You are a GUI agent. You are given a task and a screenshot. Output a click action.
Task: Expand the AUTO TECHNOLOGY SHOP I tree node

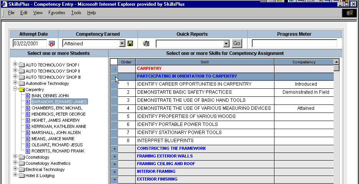pos(15,64)
